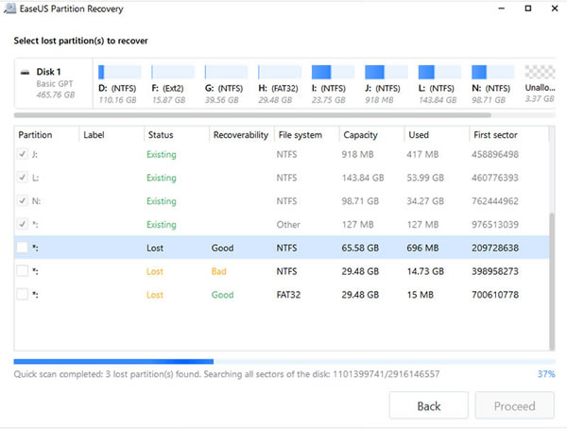Click first sector value 458896498
This screenshot has height=429, width=567.
(495, 154)
